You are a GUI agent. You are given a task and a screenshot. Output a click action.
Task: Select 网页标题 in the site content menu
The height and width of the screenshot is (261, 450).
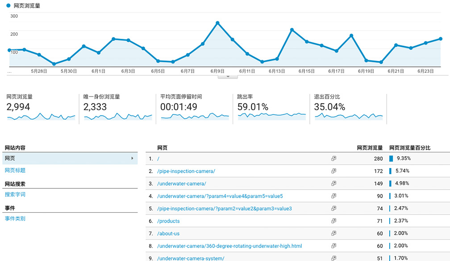pyautogui.click(x=15, y=170)
